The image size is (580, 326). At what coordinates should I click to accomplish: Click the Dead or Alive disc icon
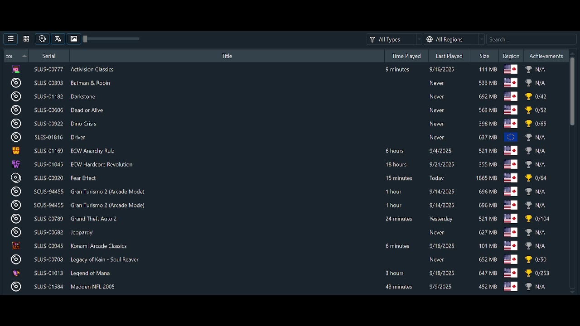click(x=16, y=110)
